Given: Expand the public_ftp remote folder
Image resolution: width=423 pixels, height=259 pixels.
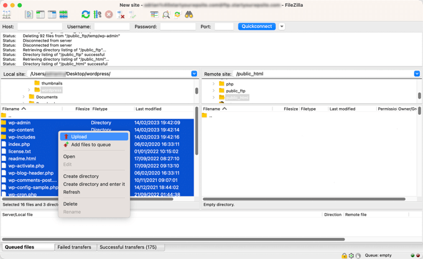Looking at the screenshot, I should click(x=213, y=91).
